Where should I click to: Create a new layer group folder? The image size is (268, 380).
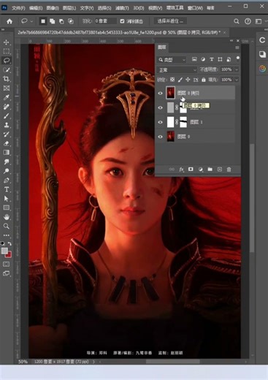210,170
